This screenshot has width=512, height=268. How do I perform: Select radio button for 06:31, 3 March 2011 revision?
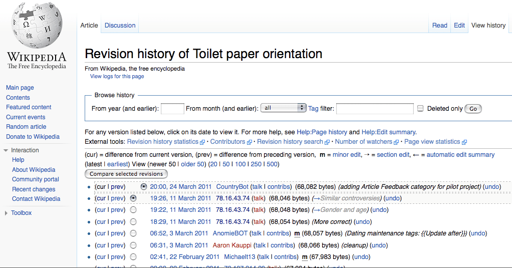[x=133, y=245]
